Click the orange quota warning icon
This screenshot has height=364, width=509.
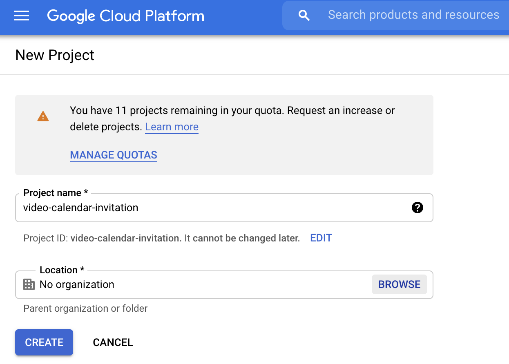43,116
